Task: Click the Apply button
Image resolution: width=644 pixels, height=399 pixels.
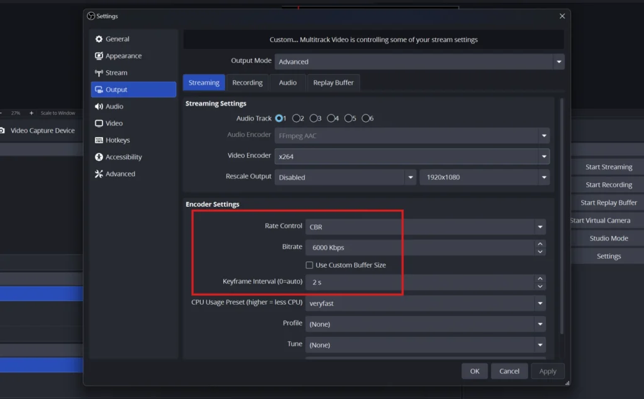Action: point(548,371)
